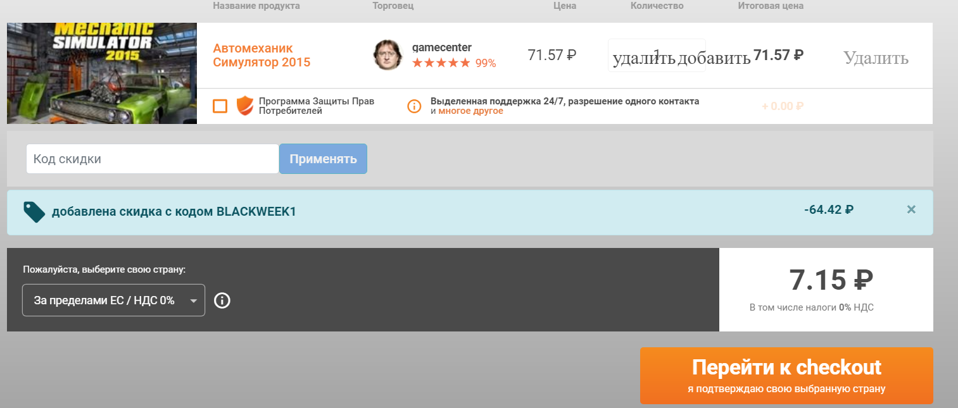Click the + 0.00 ₽ protection price
The width and height of the screenshot is (958, 408).
click(783, 106)
